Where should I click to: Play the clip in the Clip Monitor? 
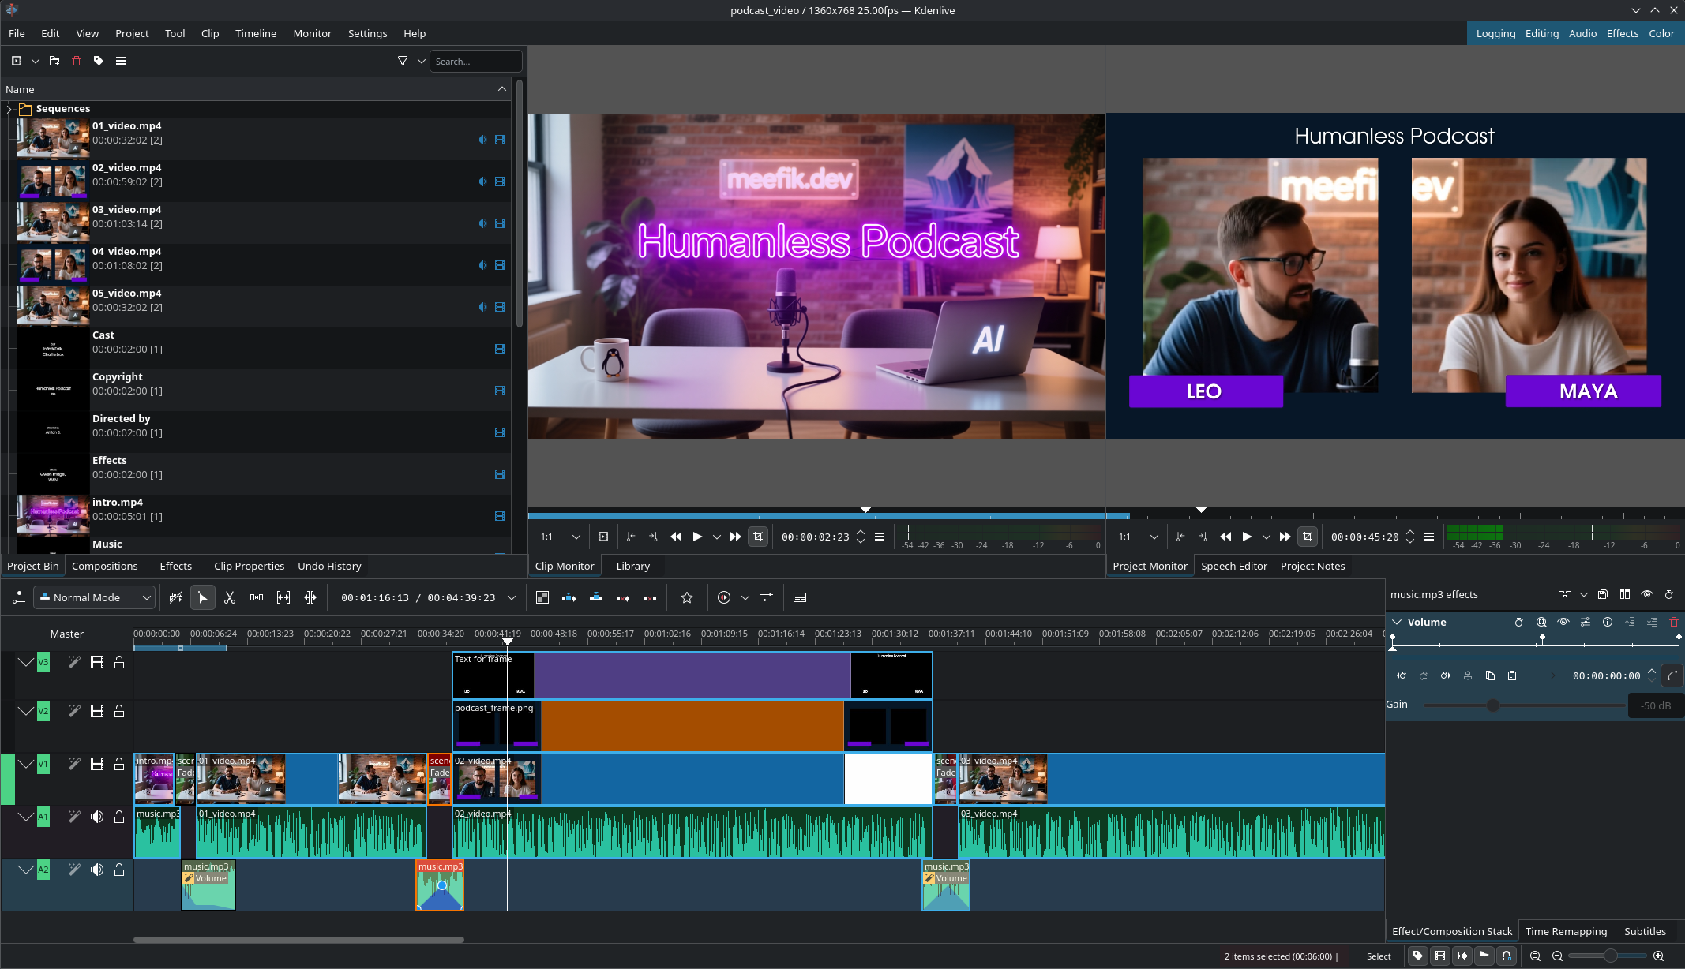point(696,537)
